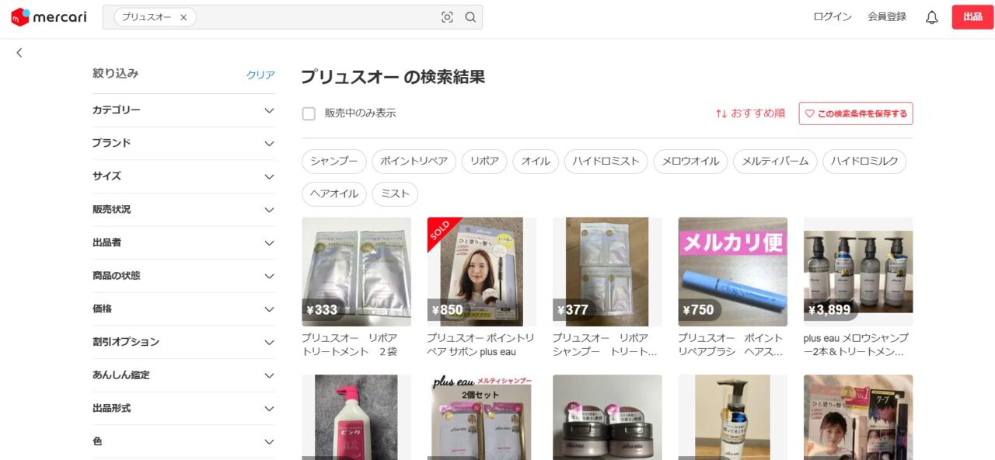The width and height of the screenshot is (995, 460).
Task: Open the ¥377 item thumbnail
Action: point(607,272)
